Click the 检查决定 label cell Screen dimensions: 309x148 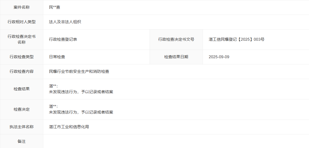pyautogui.click(x=22, y=109)
